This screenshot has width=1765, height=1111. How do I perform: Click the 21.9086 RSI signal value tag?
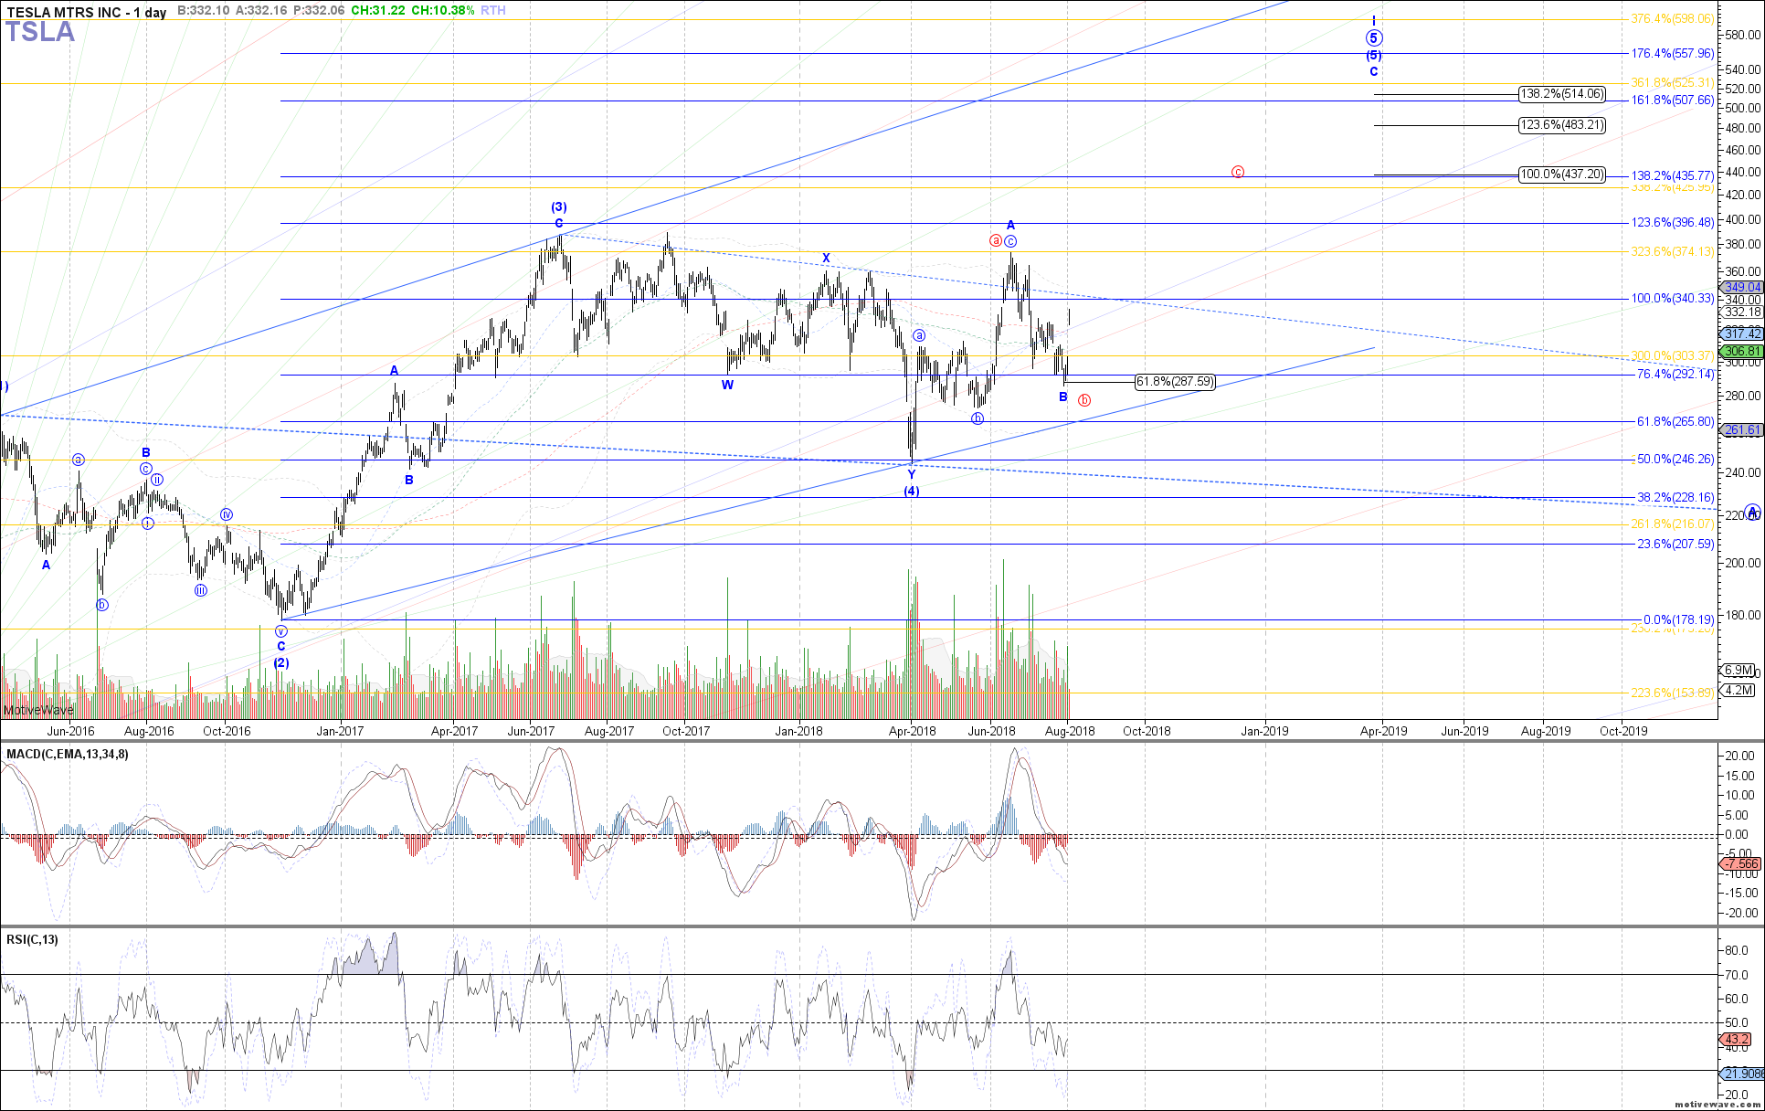(x=1742, y=1073)
